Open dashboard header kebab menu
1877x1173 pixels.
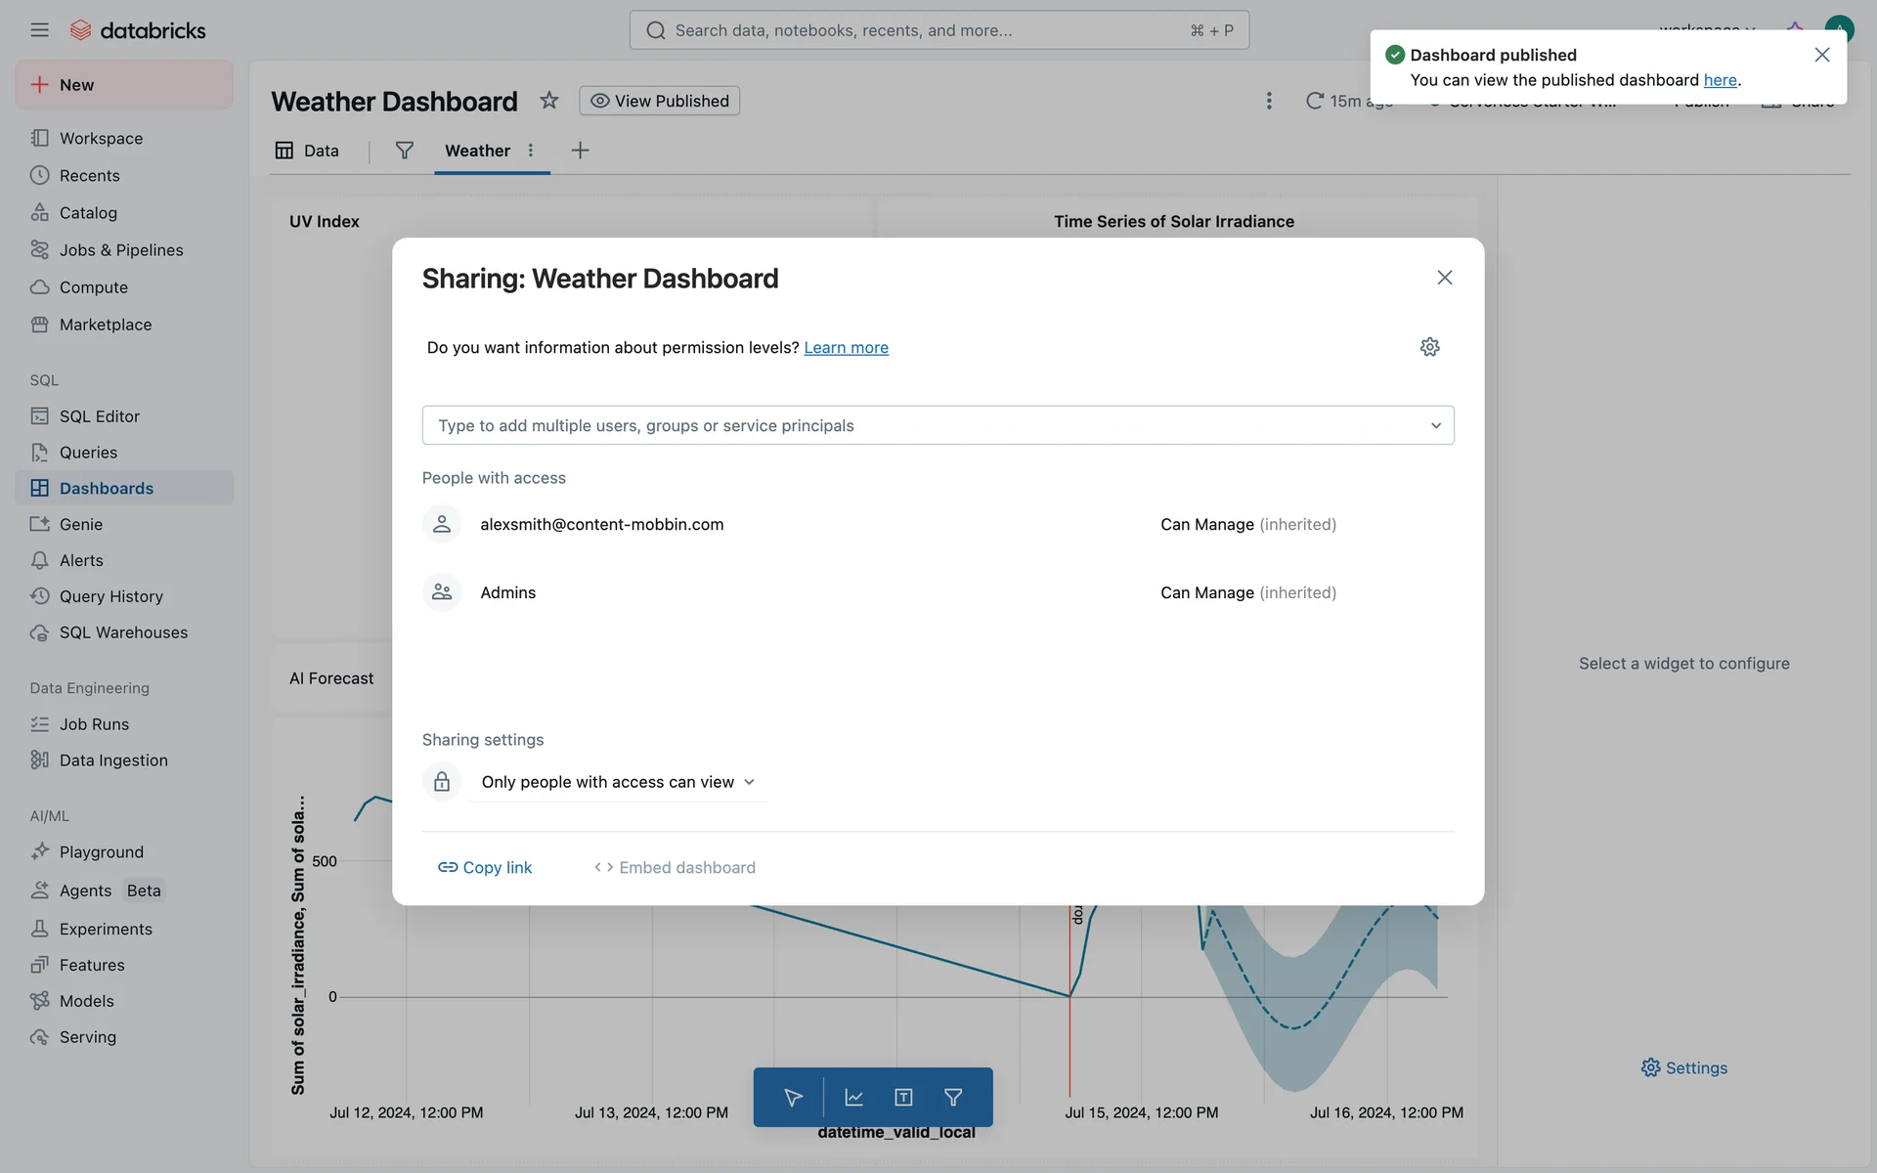pyautogui.click(x=1269, y=101)
